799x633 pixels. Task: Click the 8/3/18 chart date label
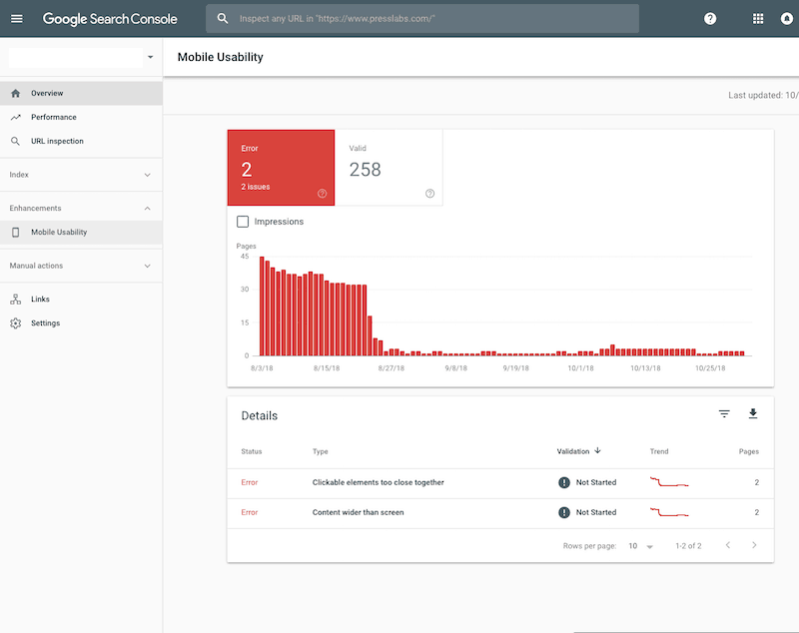point(262,368)
